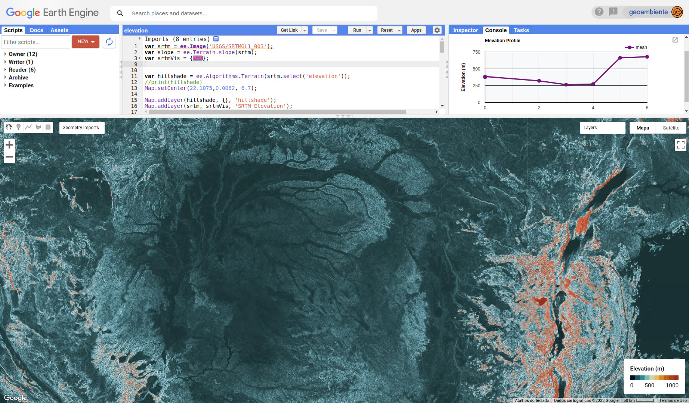Open the Assets tab
The height and width of the screenshot is (403, 689).
(59, 30)
